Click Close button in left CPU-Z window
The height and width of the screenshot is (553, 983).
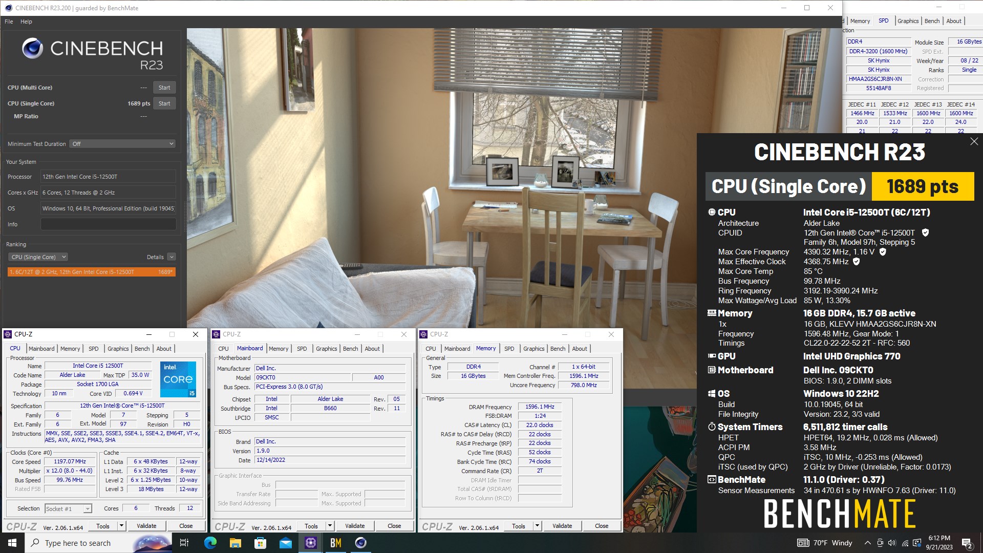click(x=186, y=526)
